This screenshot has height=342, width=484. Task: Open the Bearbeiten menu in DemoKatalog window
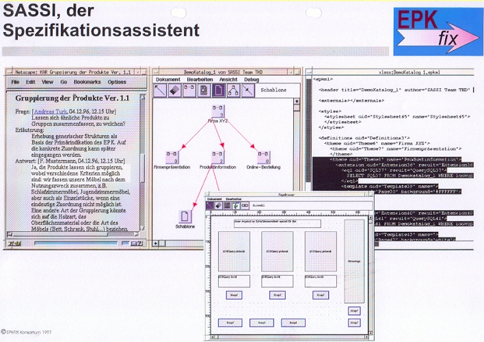pyautogui.click(x=200, y=79)
